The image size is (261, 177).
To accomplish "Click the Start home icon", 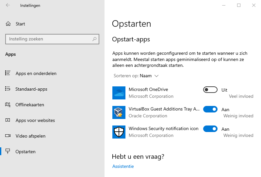I will tap(8, 24).
